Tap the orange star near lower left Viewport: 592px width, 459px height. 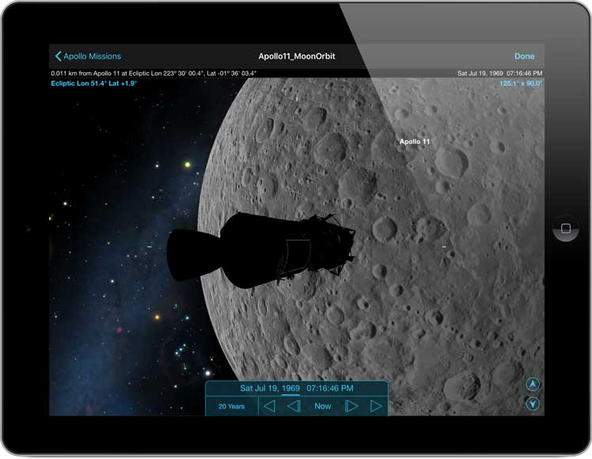[x=157, y=317]
